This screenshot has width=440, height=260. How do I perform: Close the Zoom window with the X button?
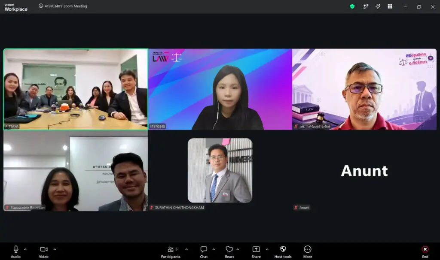click(x=433, y=7)
